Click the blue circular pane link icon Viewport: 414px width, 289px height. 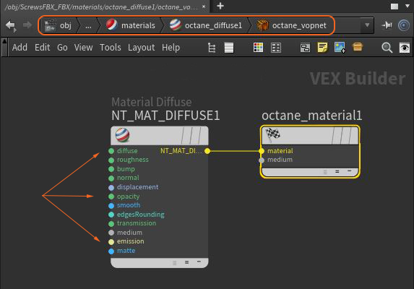404,25
